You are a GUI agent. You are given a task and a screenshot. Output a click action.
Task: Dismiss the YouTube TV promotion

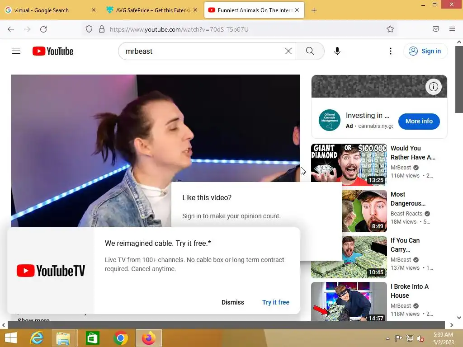click(x=233, y=302)
